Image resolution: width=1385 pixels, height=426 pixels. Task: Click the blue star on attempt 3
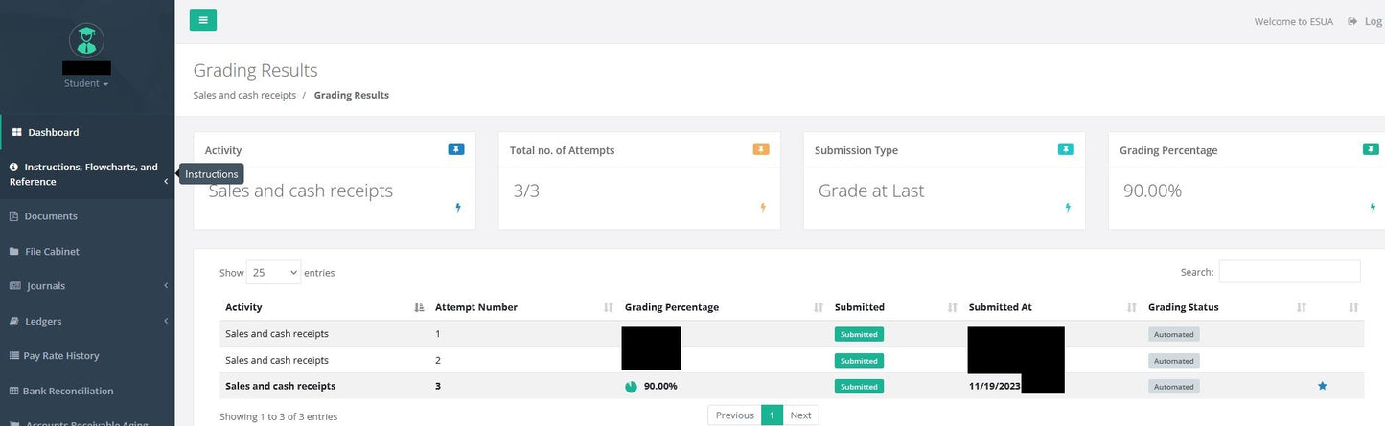pos(1323,386)
